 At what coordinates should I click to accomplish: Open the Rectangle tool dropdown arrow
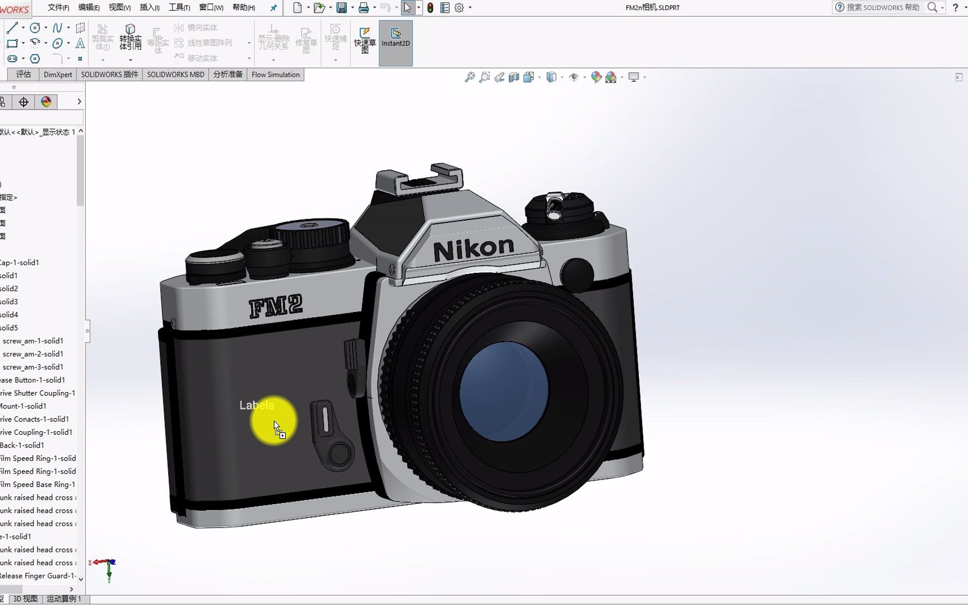[23, 43]
